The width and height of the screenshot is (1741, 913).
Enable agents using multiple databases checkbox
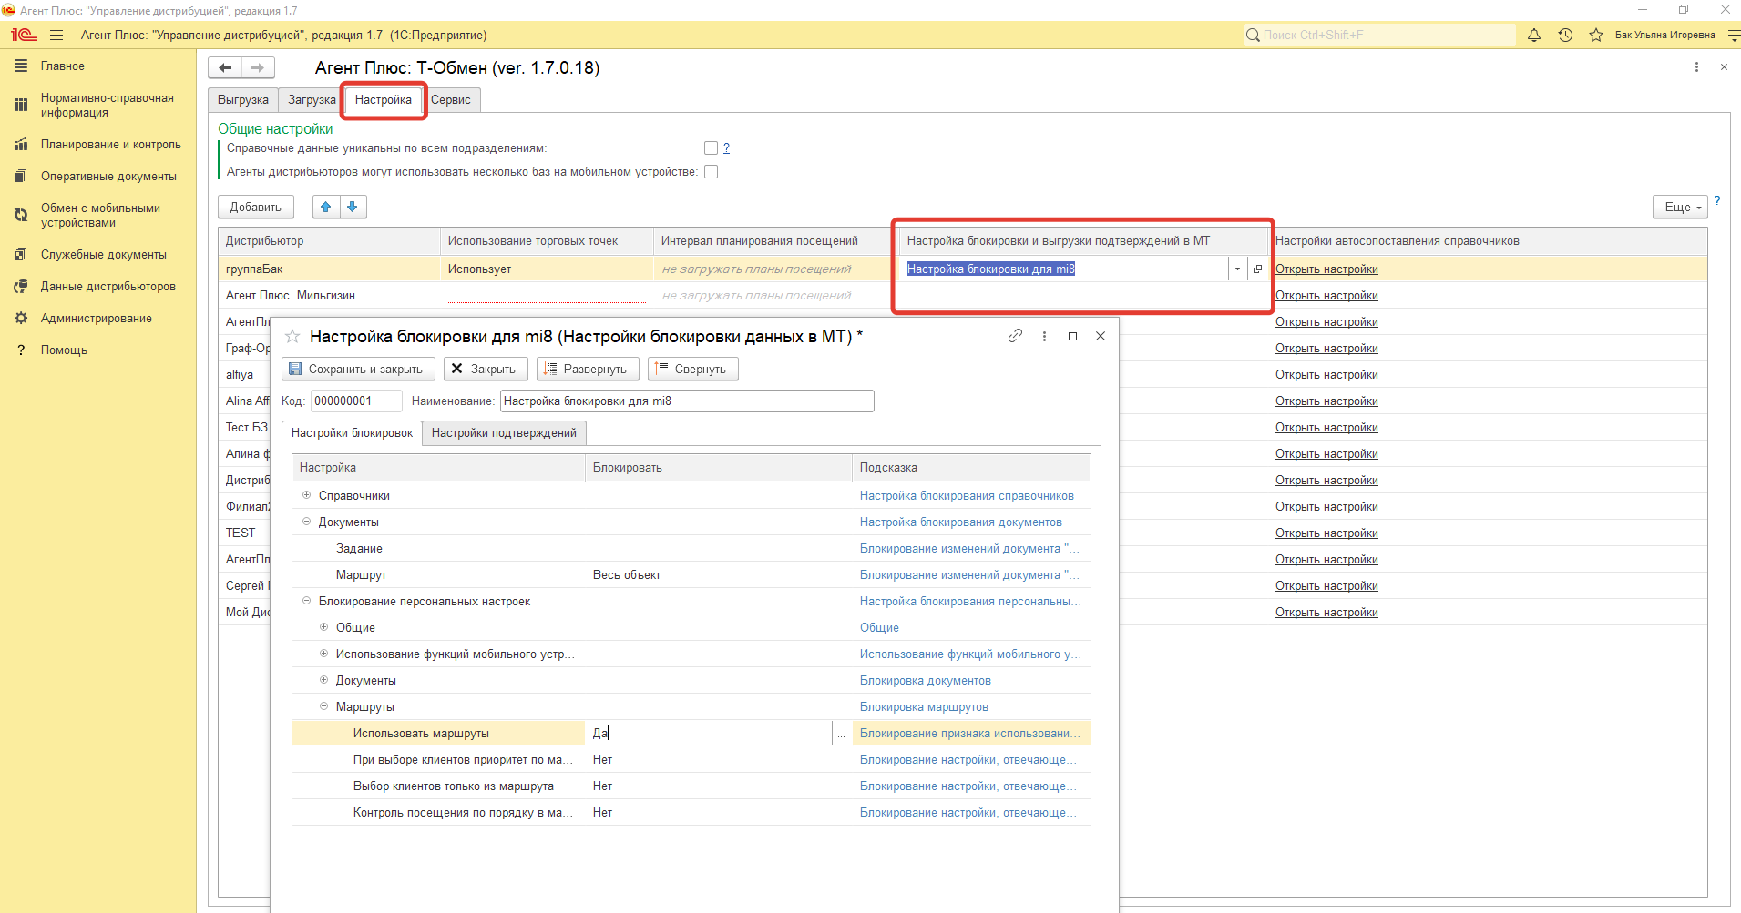[x=711, y=172]
